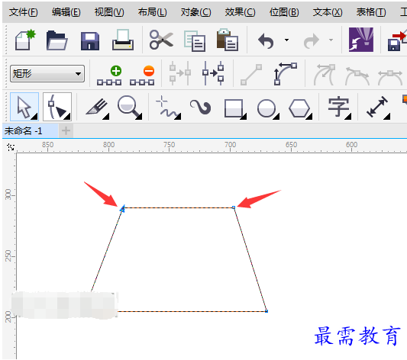The width and height of the screenshot is (407, 360).
Task: Switch to the 未命名 -1 document tab
Action: pyautogui.click(x=30, y=131)
